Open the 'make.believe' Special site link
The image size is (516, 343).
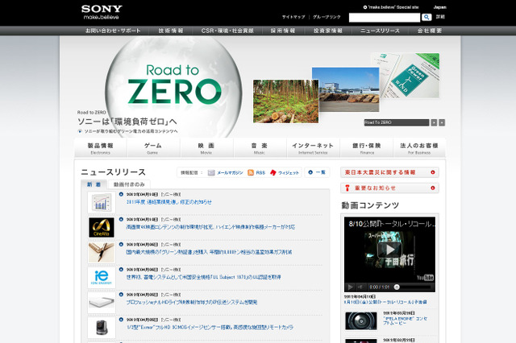[391, 7]
